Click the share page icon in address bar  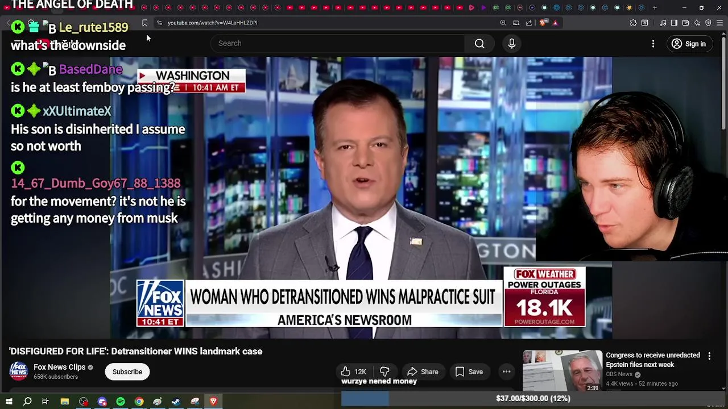point(529,23)
